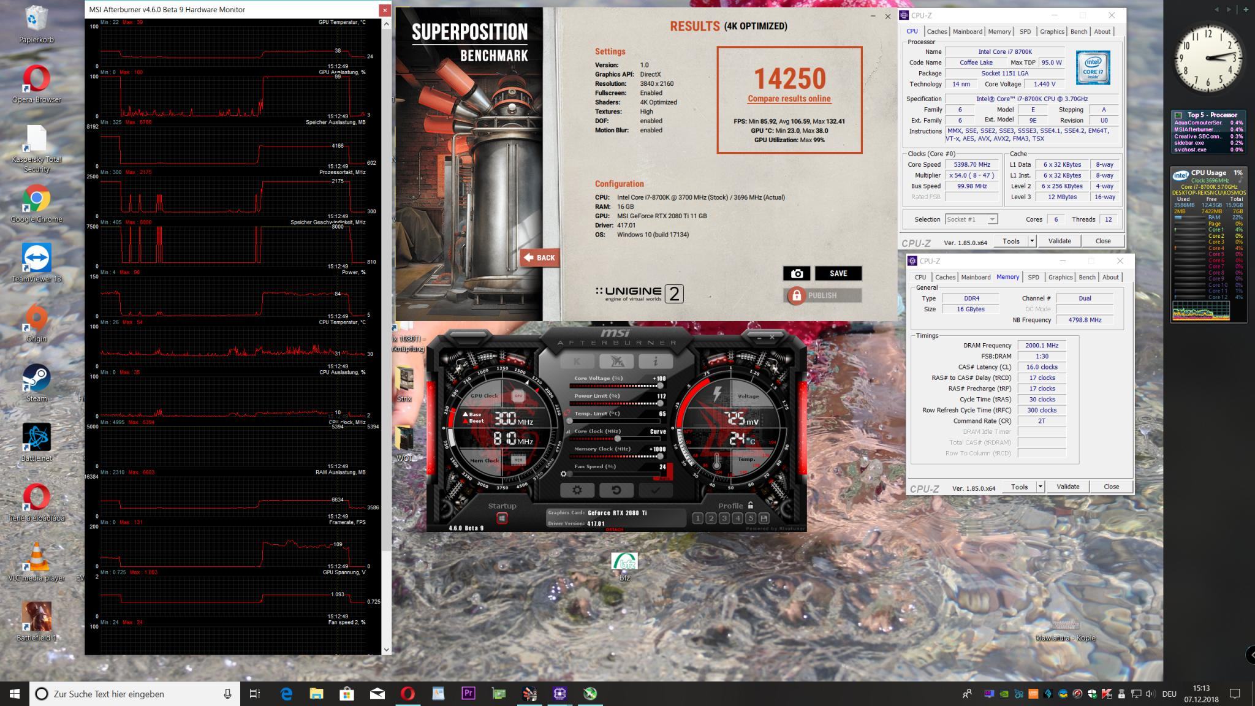This screenshot has width=1255, height=706.
Task: Toggle the power and temp limit link icon
Action: pyautogui.click(x=568, y=412)
